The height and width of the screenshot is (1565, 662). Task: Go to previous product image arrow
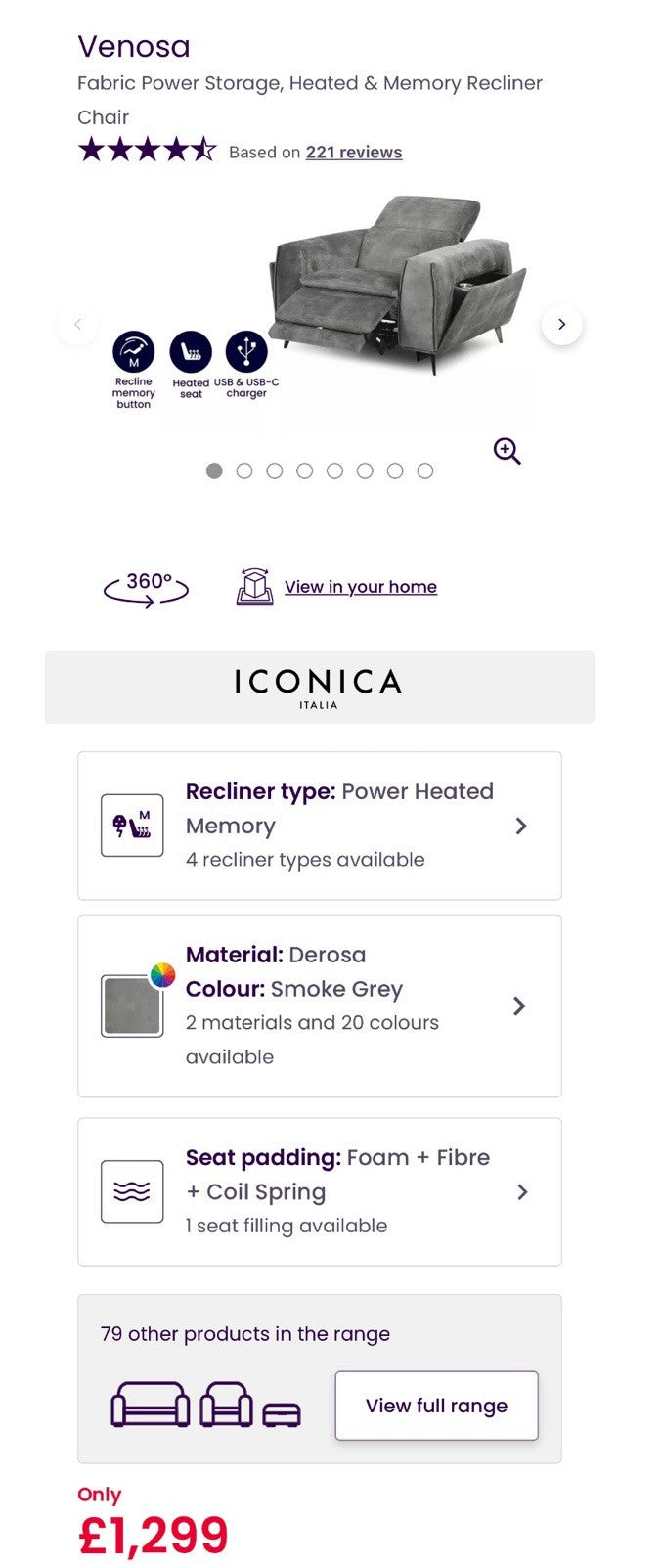[x=78, y=325]
